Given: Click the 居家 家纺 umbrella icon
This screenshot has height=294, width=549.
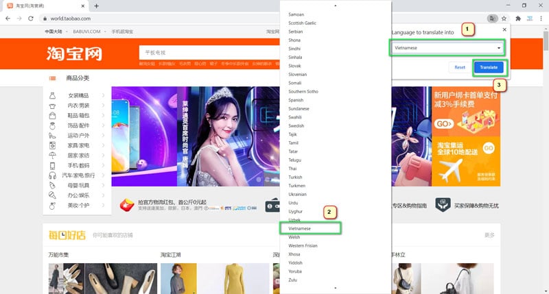Looking at the screenshot, I should (52, 156).
